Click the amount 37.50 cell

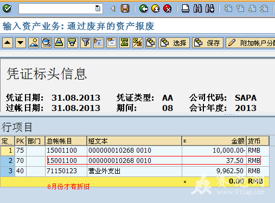(x=214, y=161)
